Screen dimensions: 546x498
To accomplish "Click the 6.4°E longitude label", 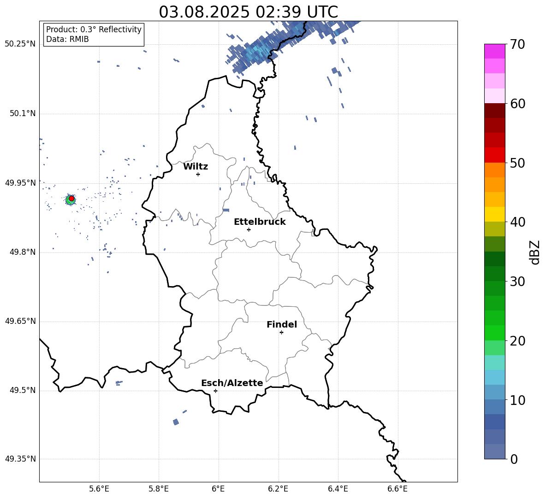I will (x=338, y=489).
